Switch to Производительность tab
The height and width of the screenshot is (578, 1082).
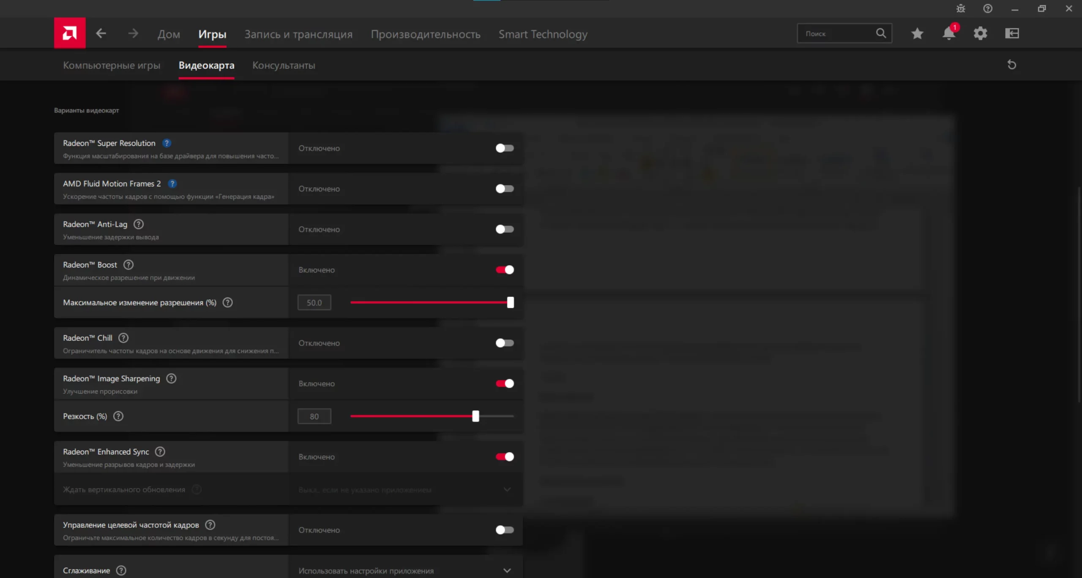(425, 34)
